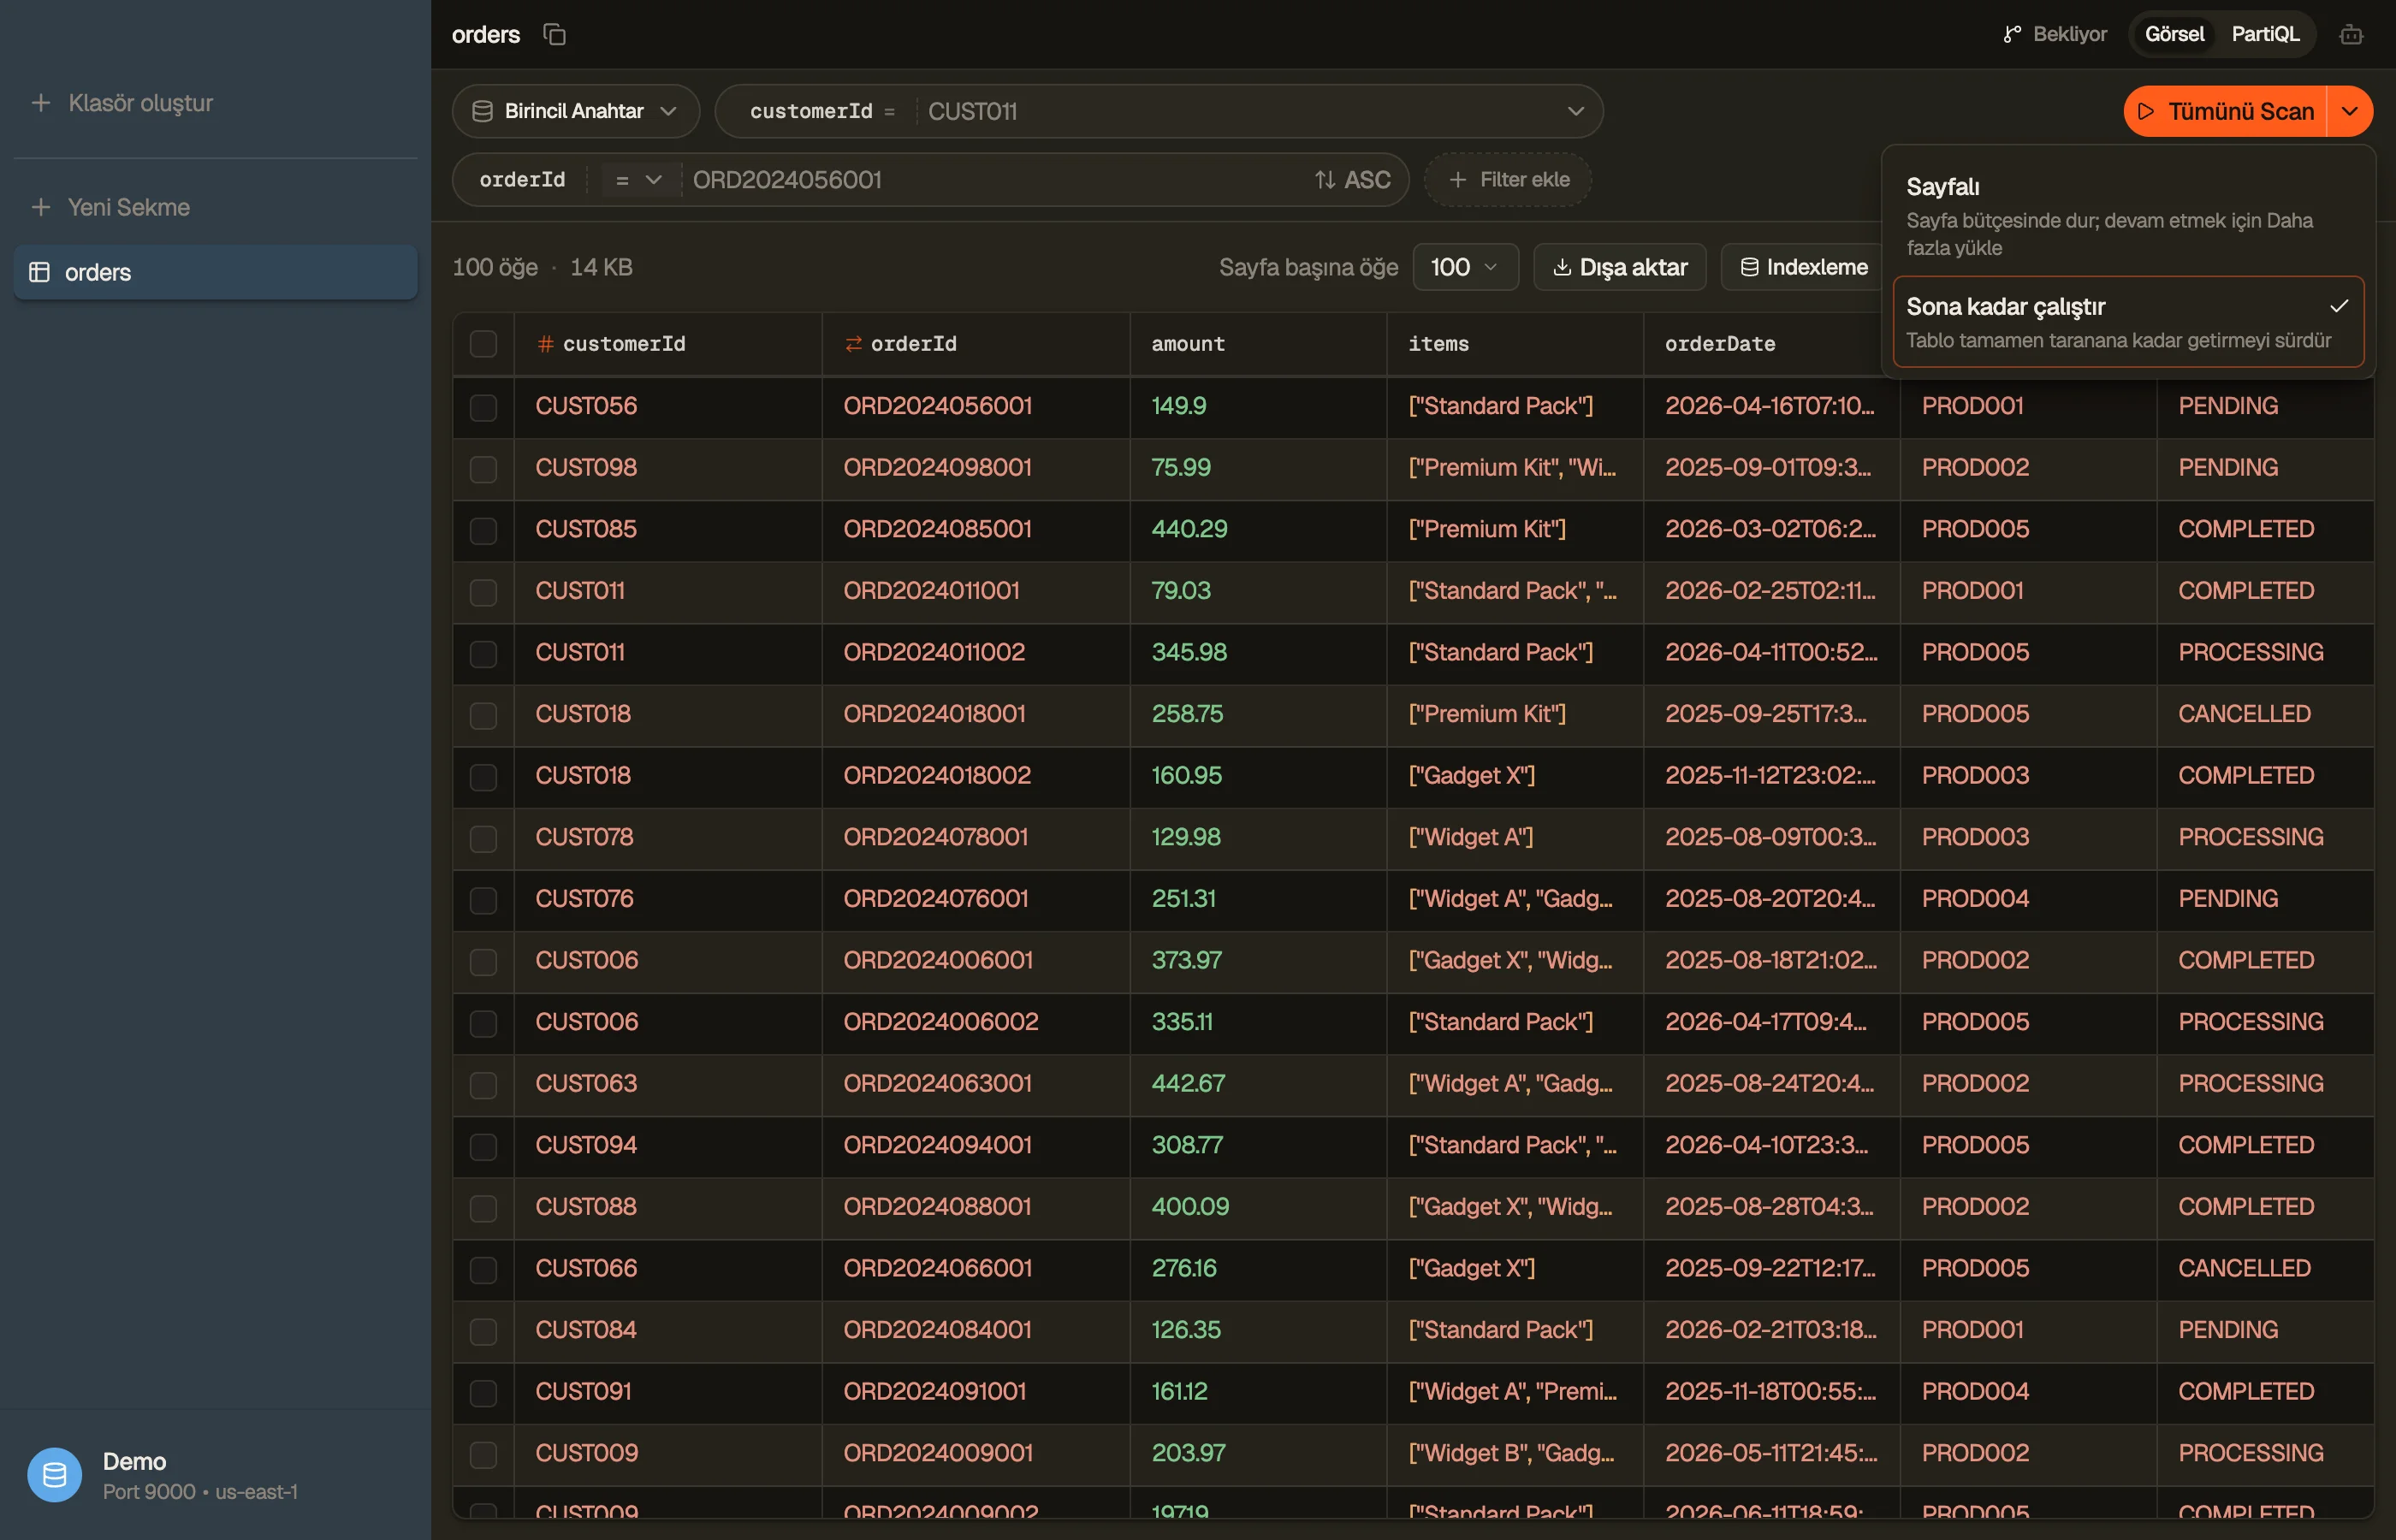Image resolution: width=2396 pixels, height=1540 pixels.
Task: Click the plus icon for Klasör oluştur
Action: 41,103
